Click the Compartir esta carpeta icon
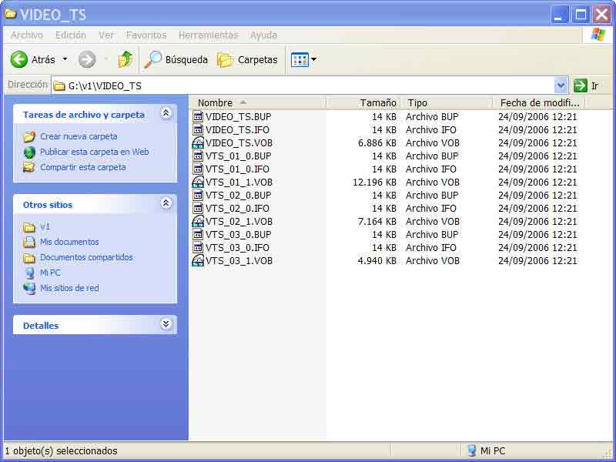The image size is (616, 462). (x=29, y=167)
